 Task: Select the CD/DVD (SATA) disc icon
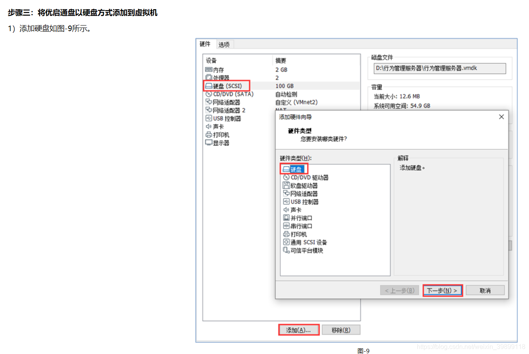(x=209, y=94)
